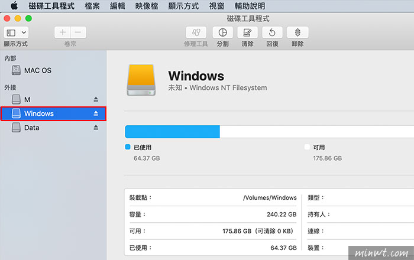Screen dimensions: 414x260
Task: Click the window's green zoom button
Action: pyautogui.click(x=28, y=18)
